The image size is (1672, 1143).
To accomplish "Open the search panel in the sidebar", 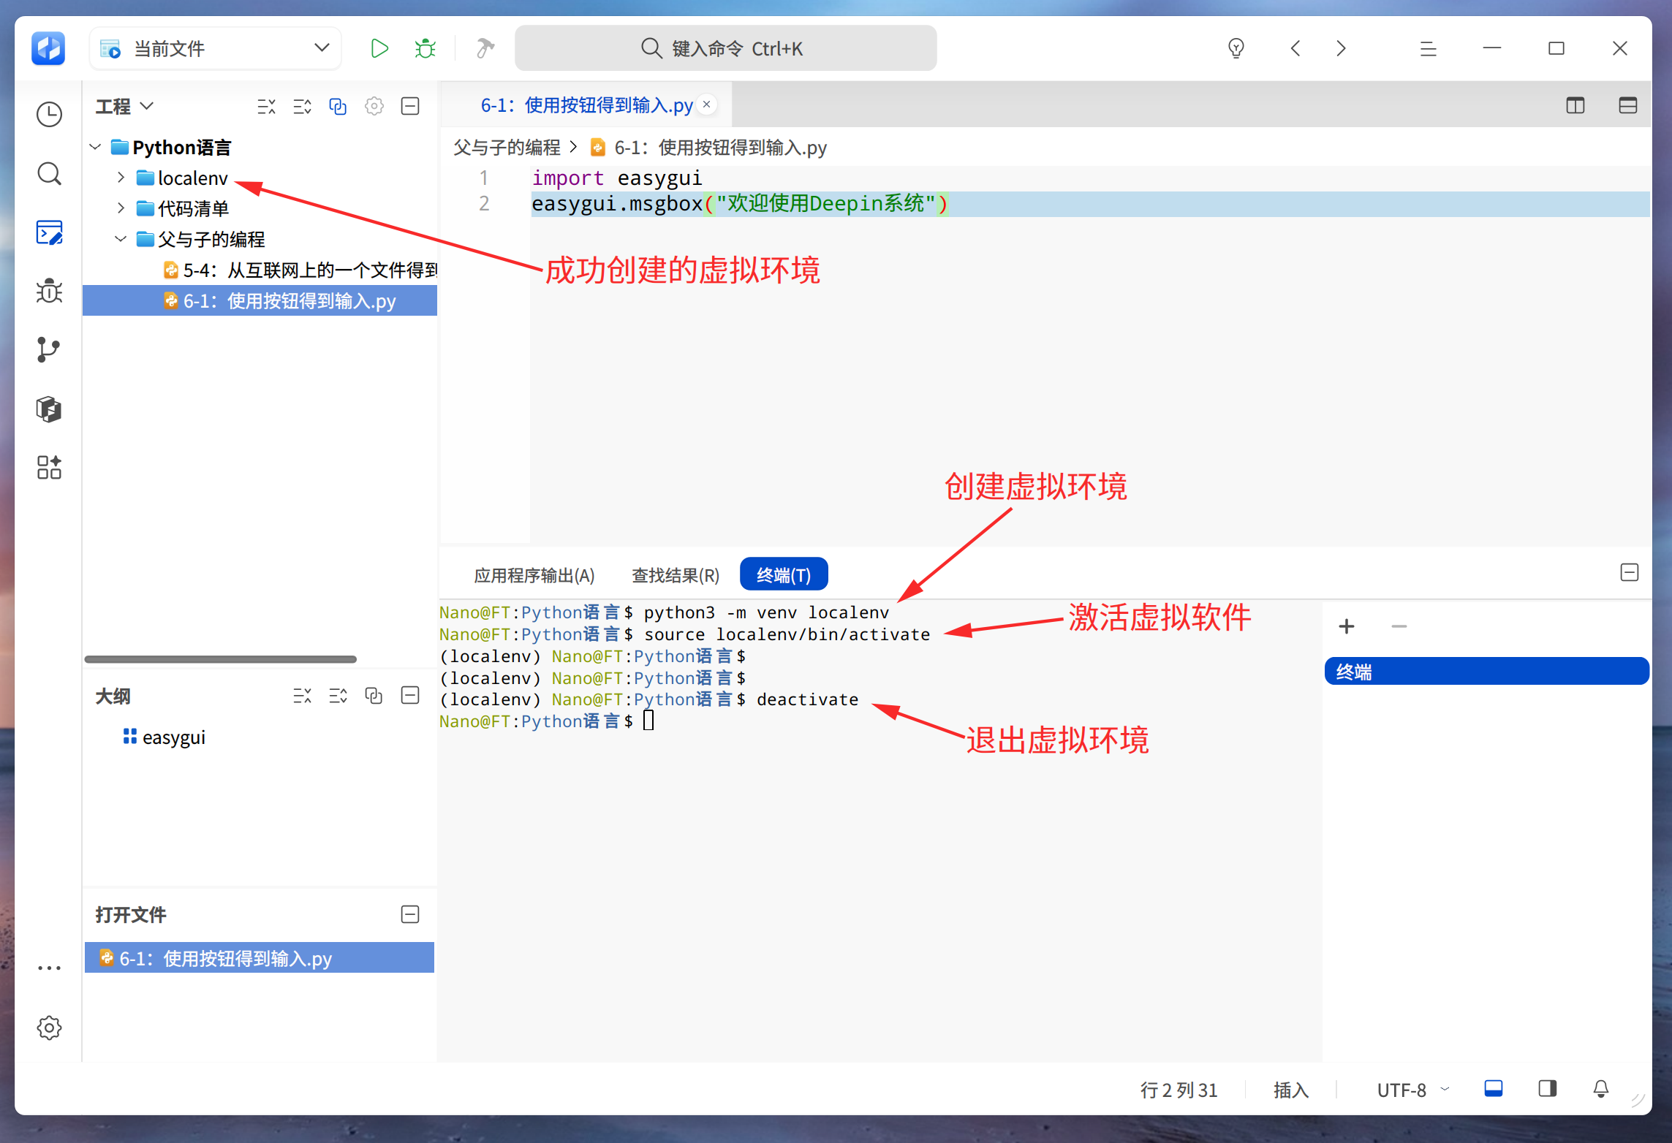I will 49,174.
